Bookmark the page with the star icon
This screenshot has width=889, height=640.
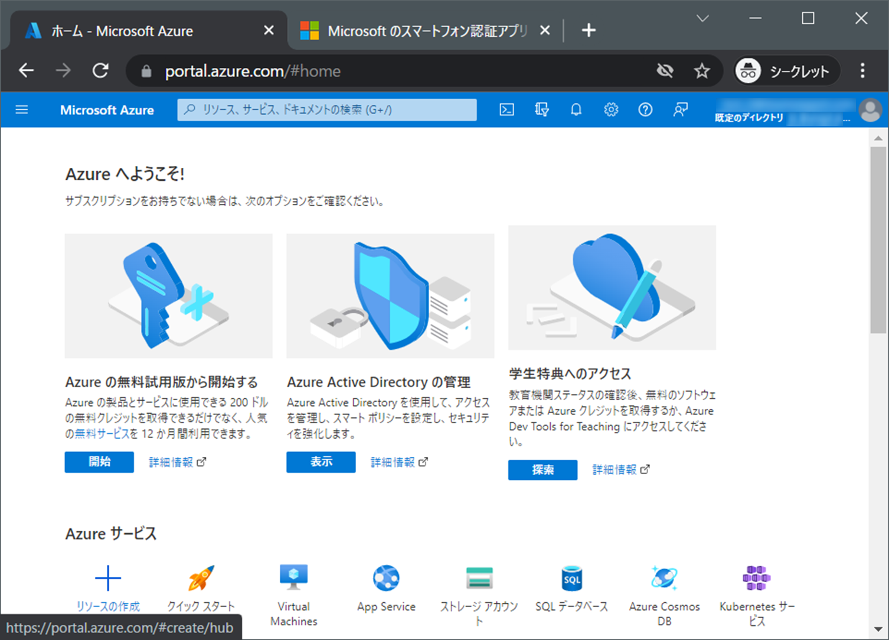[x=701, y=72]
